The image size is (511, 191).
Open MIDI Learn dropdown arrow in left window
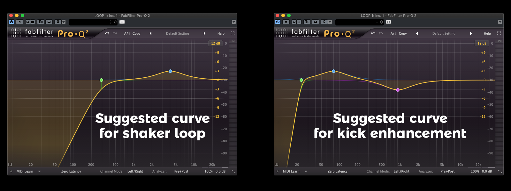click(x=40, y=172)
